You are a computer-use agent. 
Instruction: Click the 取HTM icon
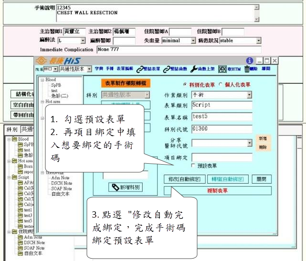point(222,69)
